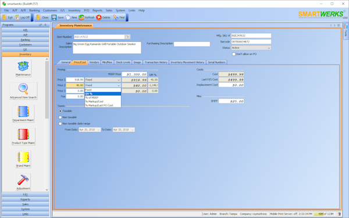This screenshot has height=218, width=349.
Task: Select the Non taxable radio button
Action: click(x=60, y=117)
